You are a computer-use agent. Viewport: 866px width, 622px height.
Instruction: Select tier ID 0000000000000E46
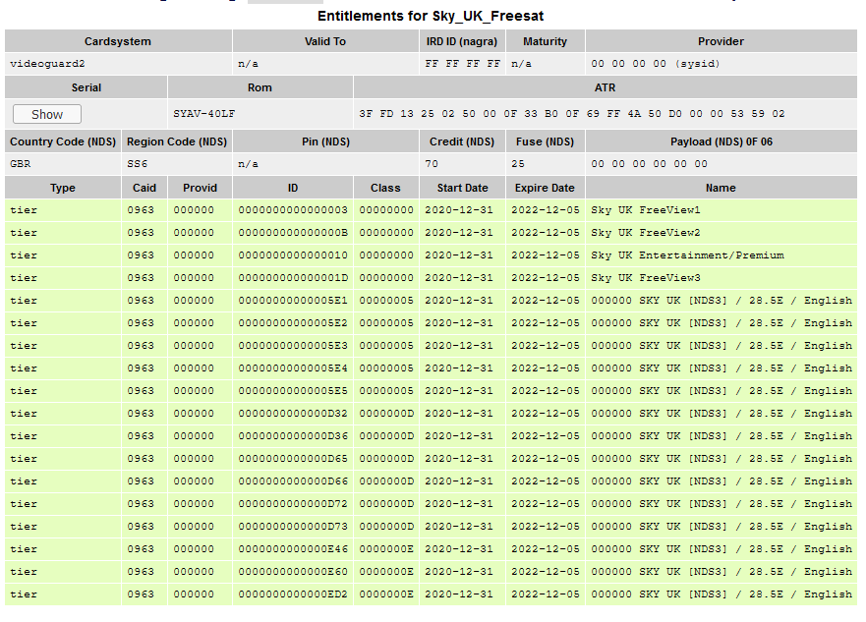tap(293, 549)
